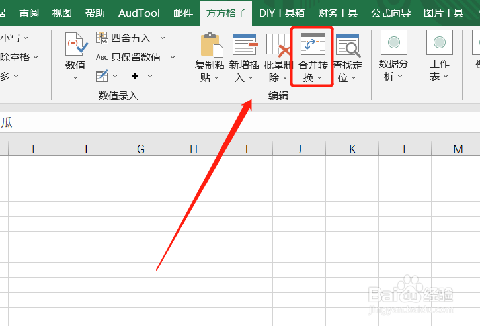Switch to the AudTool tab
480x326 pixels.
click(x=139, y=13)
